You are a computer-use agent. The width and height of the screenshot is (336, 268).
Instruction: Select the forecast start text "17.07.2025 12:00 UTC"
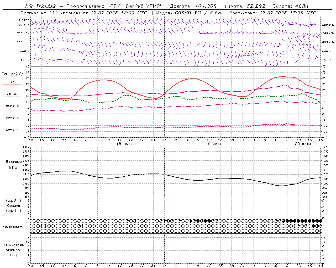click(x=119, y=13)
